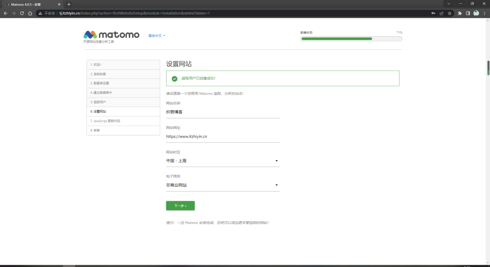Bookmark this page with the star icon

coord(450,13)
